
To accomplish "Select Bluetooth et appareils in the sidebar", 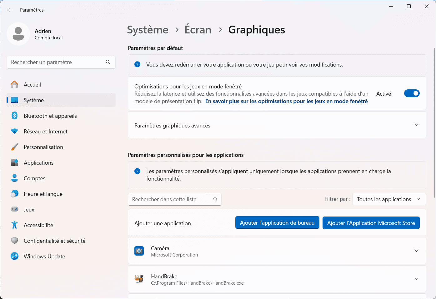I will click(61, 116).
